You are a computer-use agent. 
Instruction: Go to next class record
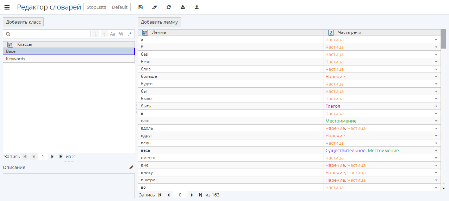pyautogui.click(x=52, y=157)
